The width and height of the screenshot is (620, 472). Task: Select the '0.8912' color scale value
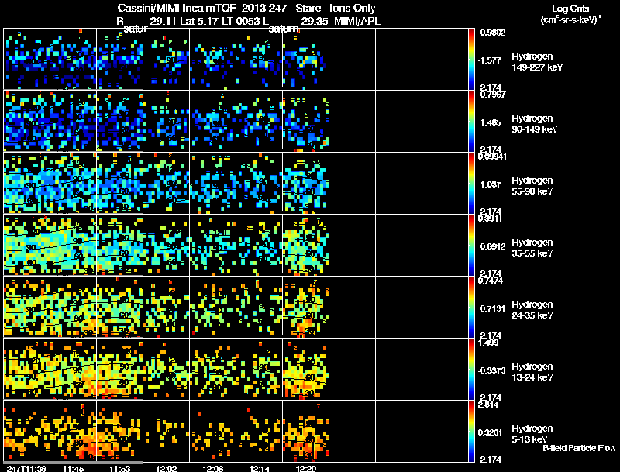493,246
